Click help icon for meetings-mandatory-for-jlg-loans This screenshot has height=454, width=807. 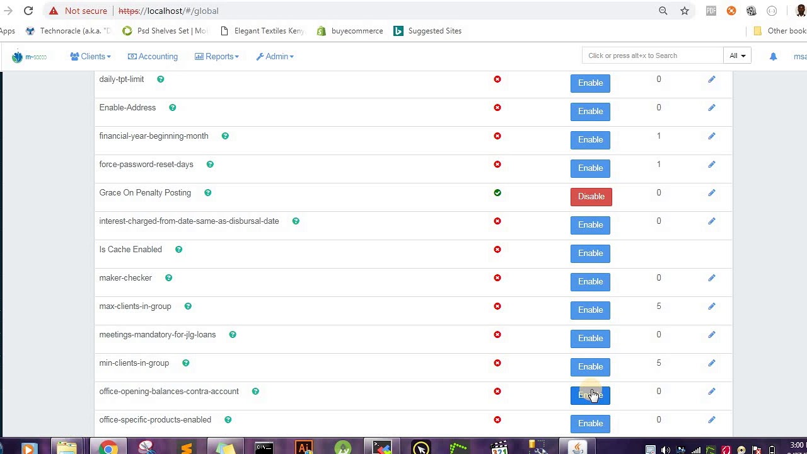pyautogui.click(x=233, y=335)
